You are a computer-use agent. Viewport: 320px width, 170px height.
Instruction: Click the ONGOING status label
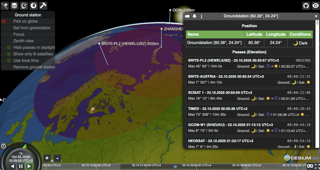(x=303, y=60)
